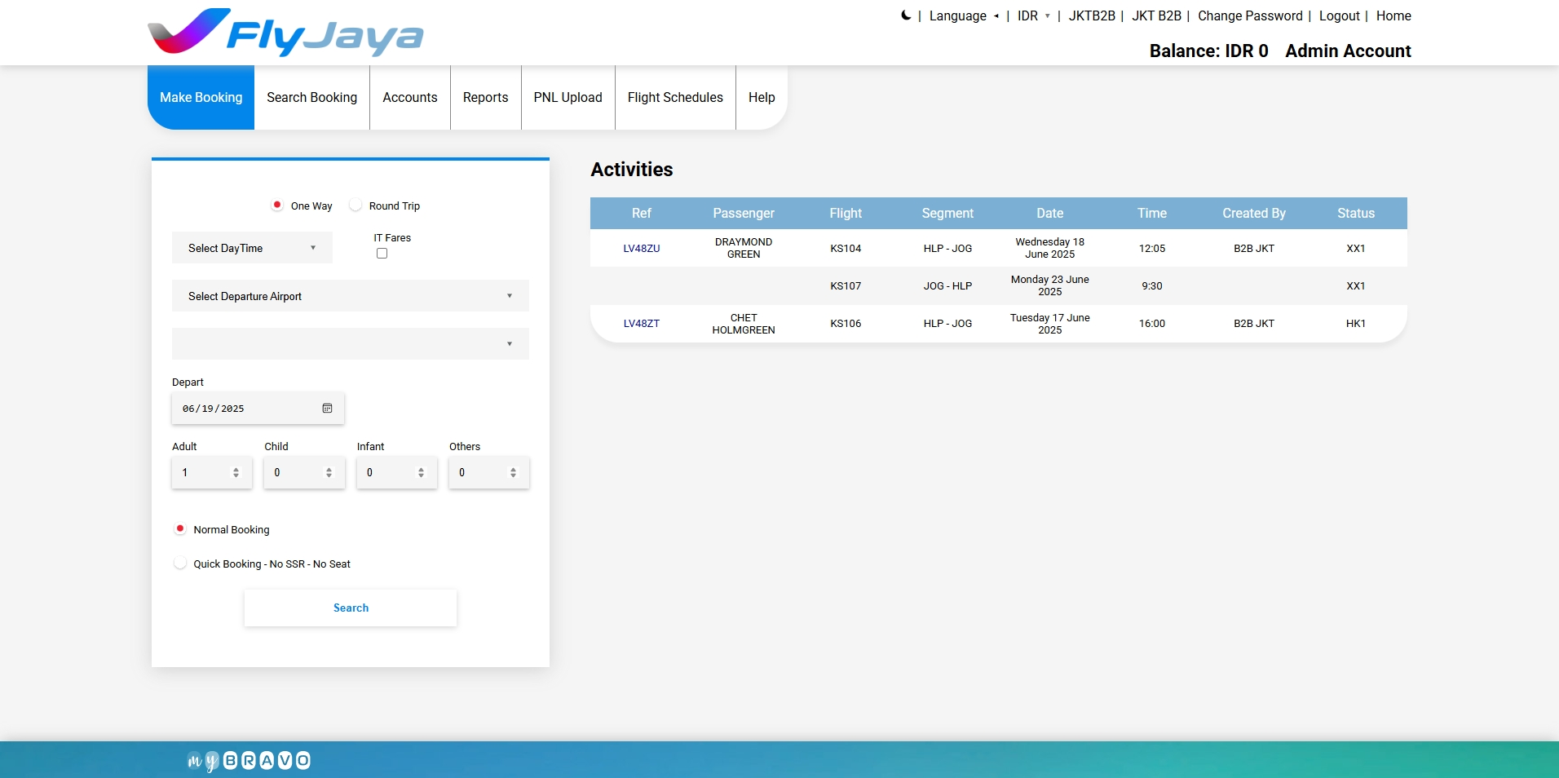
Task: Open the Language dropdown
Action: point(964,15)
